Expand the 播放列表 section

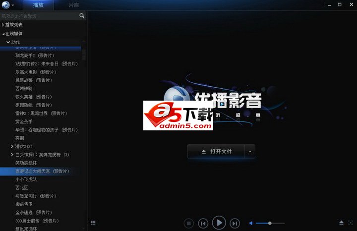click(x=3, y=25)
